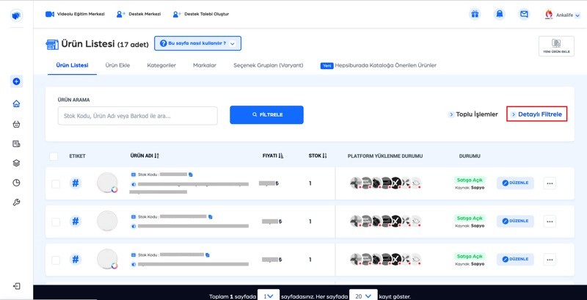The height and width of the screenshot is (300, 587).
Task: Sort by Fiyatı column
Action: click(x=273, y=156)
